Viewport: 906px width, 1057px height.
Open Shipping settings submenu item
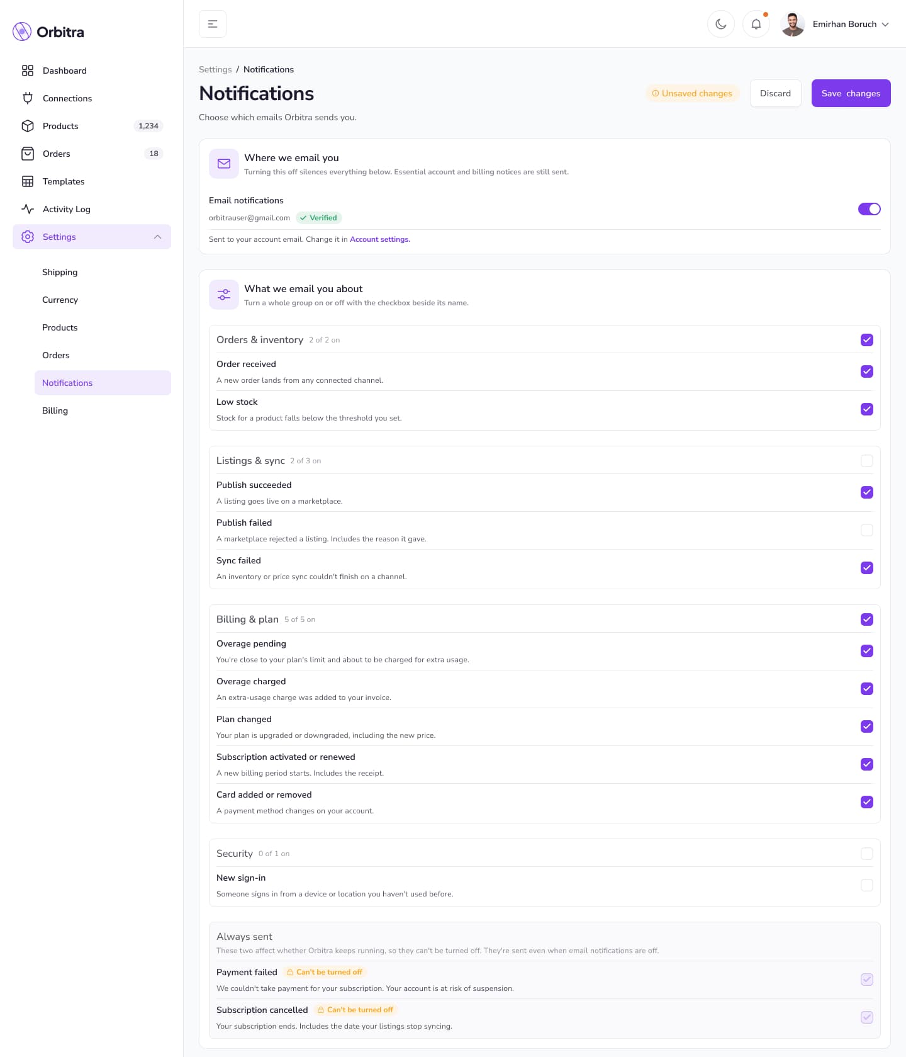click(103, 272)
